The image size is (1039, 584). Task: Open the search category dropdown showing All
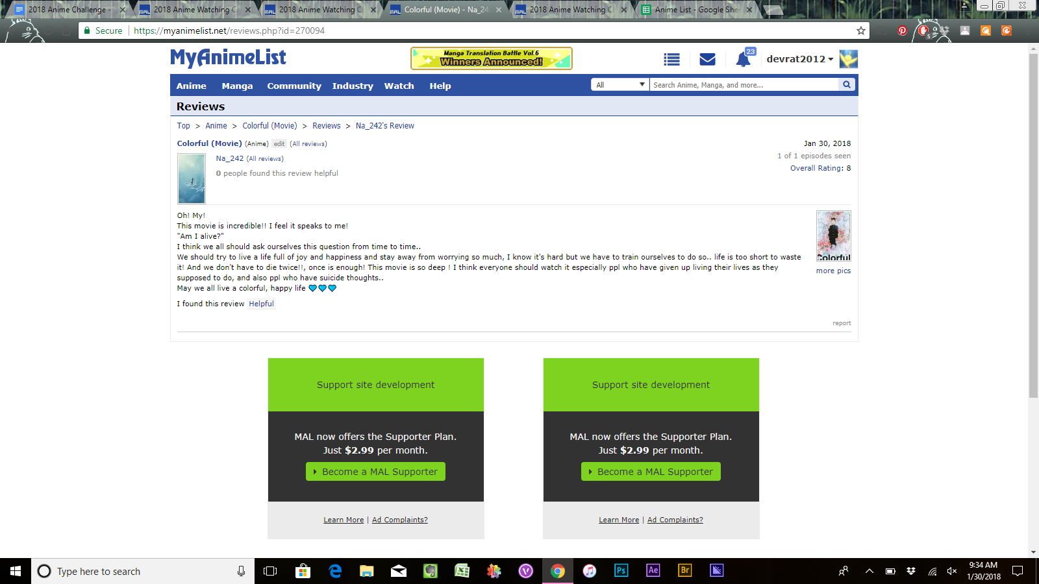pos(620,85)
